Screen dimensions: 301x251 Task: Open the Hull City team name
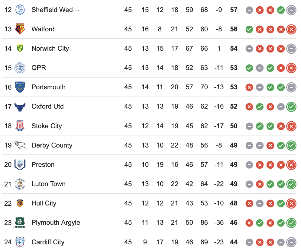(44, 203)
